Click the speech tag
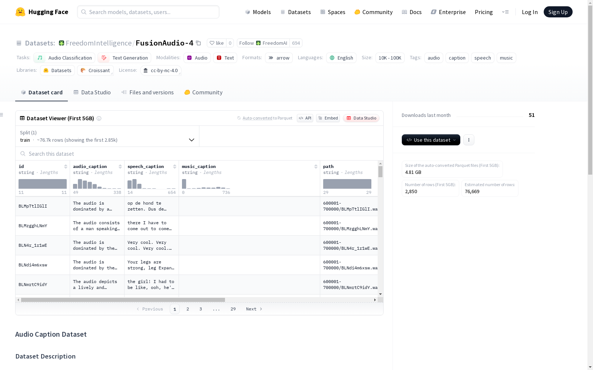This screenshot has height=370, width=593. (483, 58)
